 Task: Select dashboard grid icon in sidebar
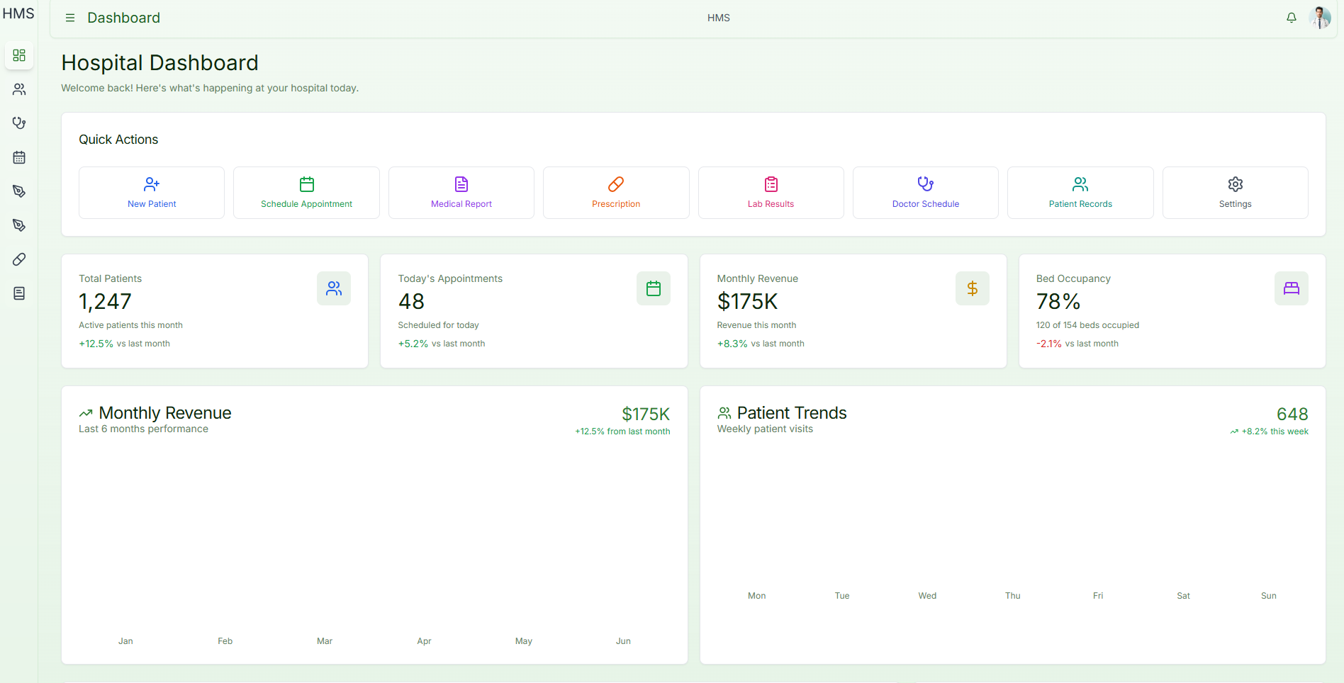[19, 55]
